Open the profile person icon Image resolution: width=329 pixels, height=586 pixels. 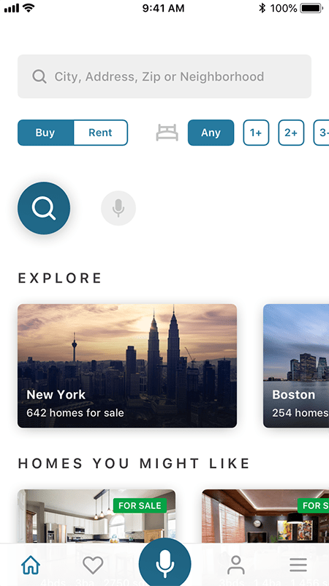pos(235,565)
